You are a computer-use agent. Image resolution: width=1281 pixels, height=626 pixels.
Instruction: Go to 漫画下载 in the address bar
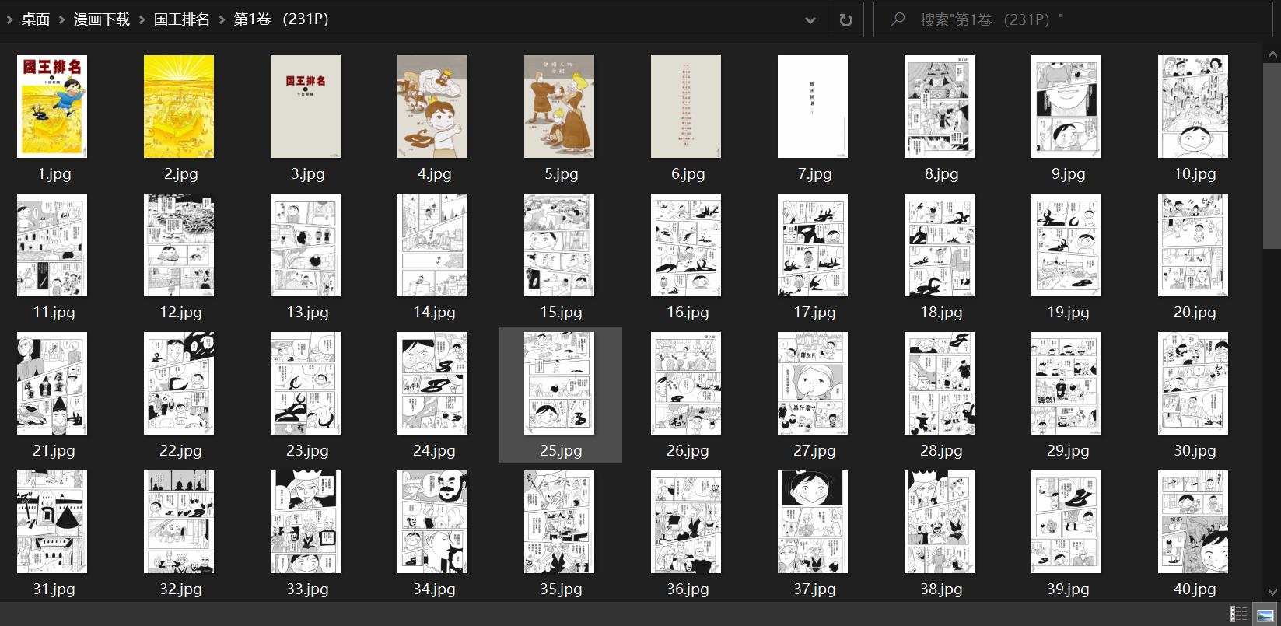101,19
